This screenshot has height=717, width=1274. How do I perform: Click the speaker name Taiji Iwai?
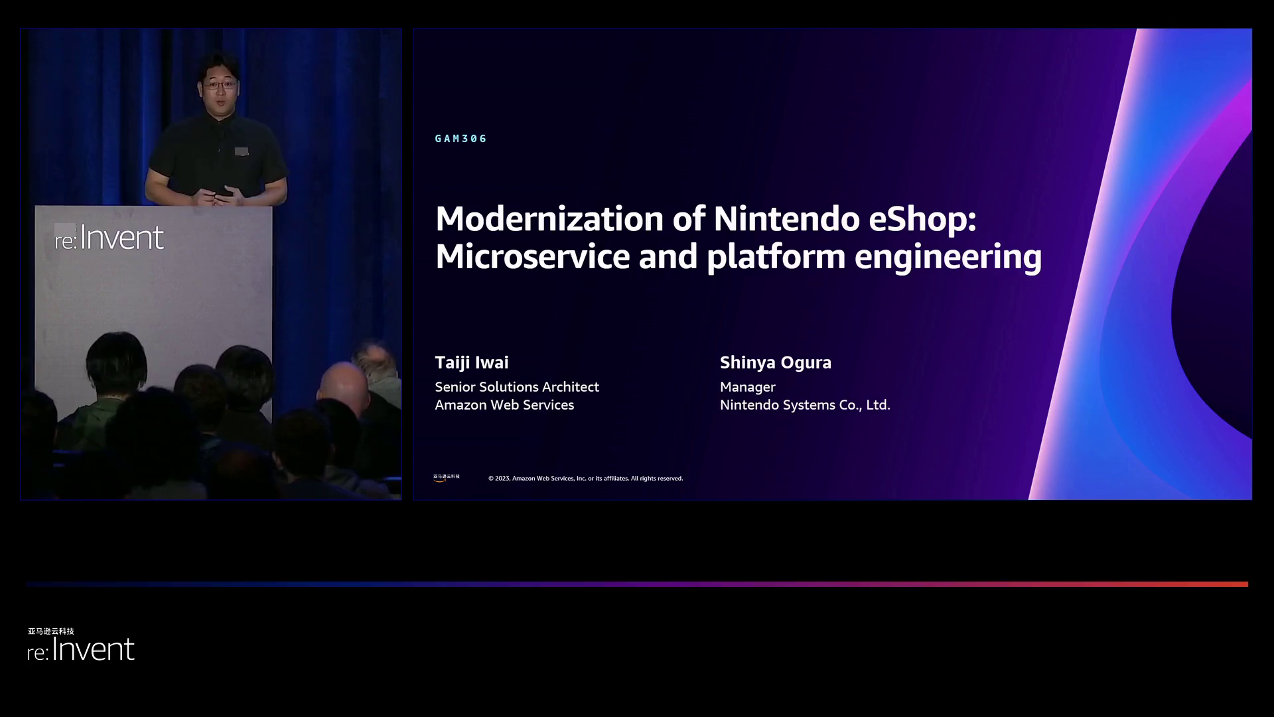coord(472,362)
